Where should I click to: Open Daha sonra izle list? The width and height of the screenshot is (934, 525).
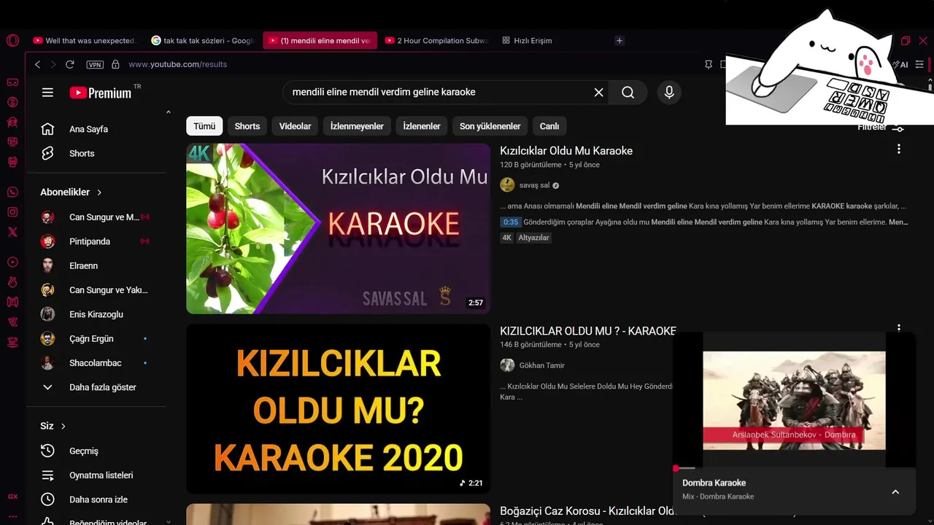click(96, 499)
